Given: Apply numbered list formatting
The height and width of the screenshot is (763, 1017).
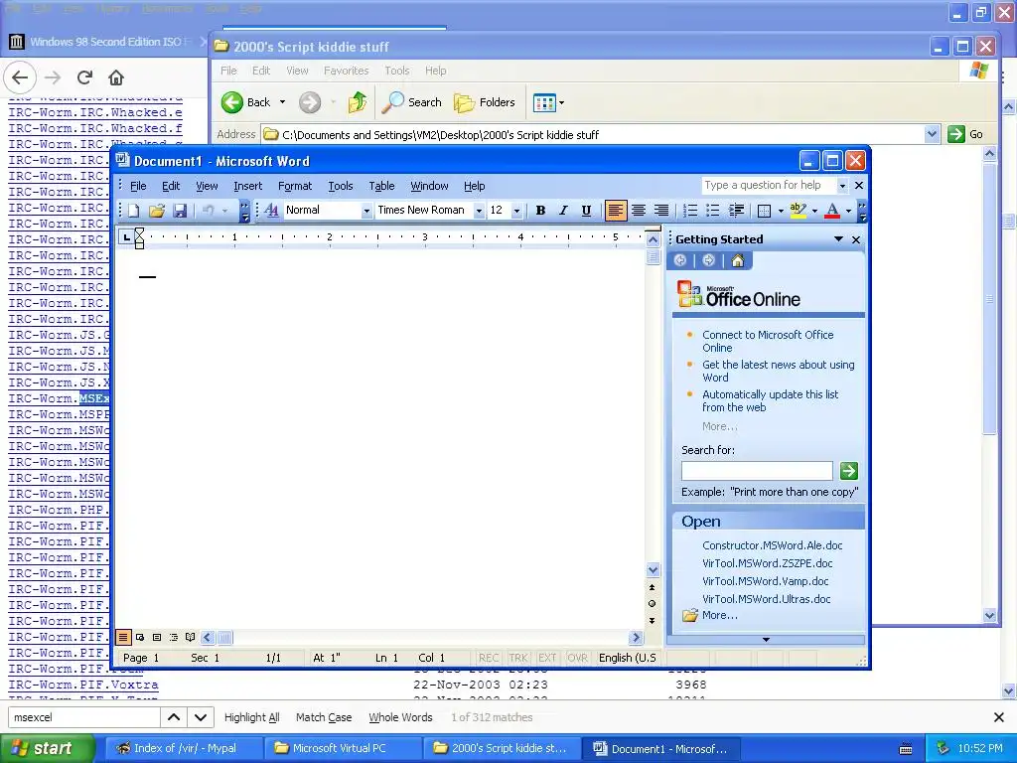Looking at the screenshot, I should coord(690,211).
